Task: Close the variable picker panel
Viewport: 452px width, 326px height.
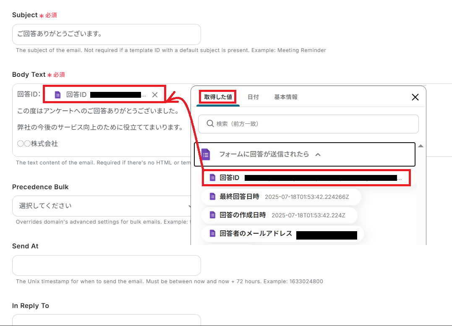Action: tap(415, 97)
